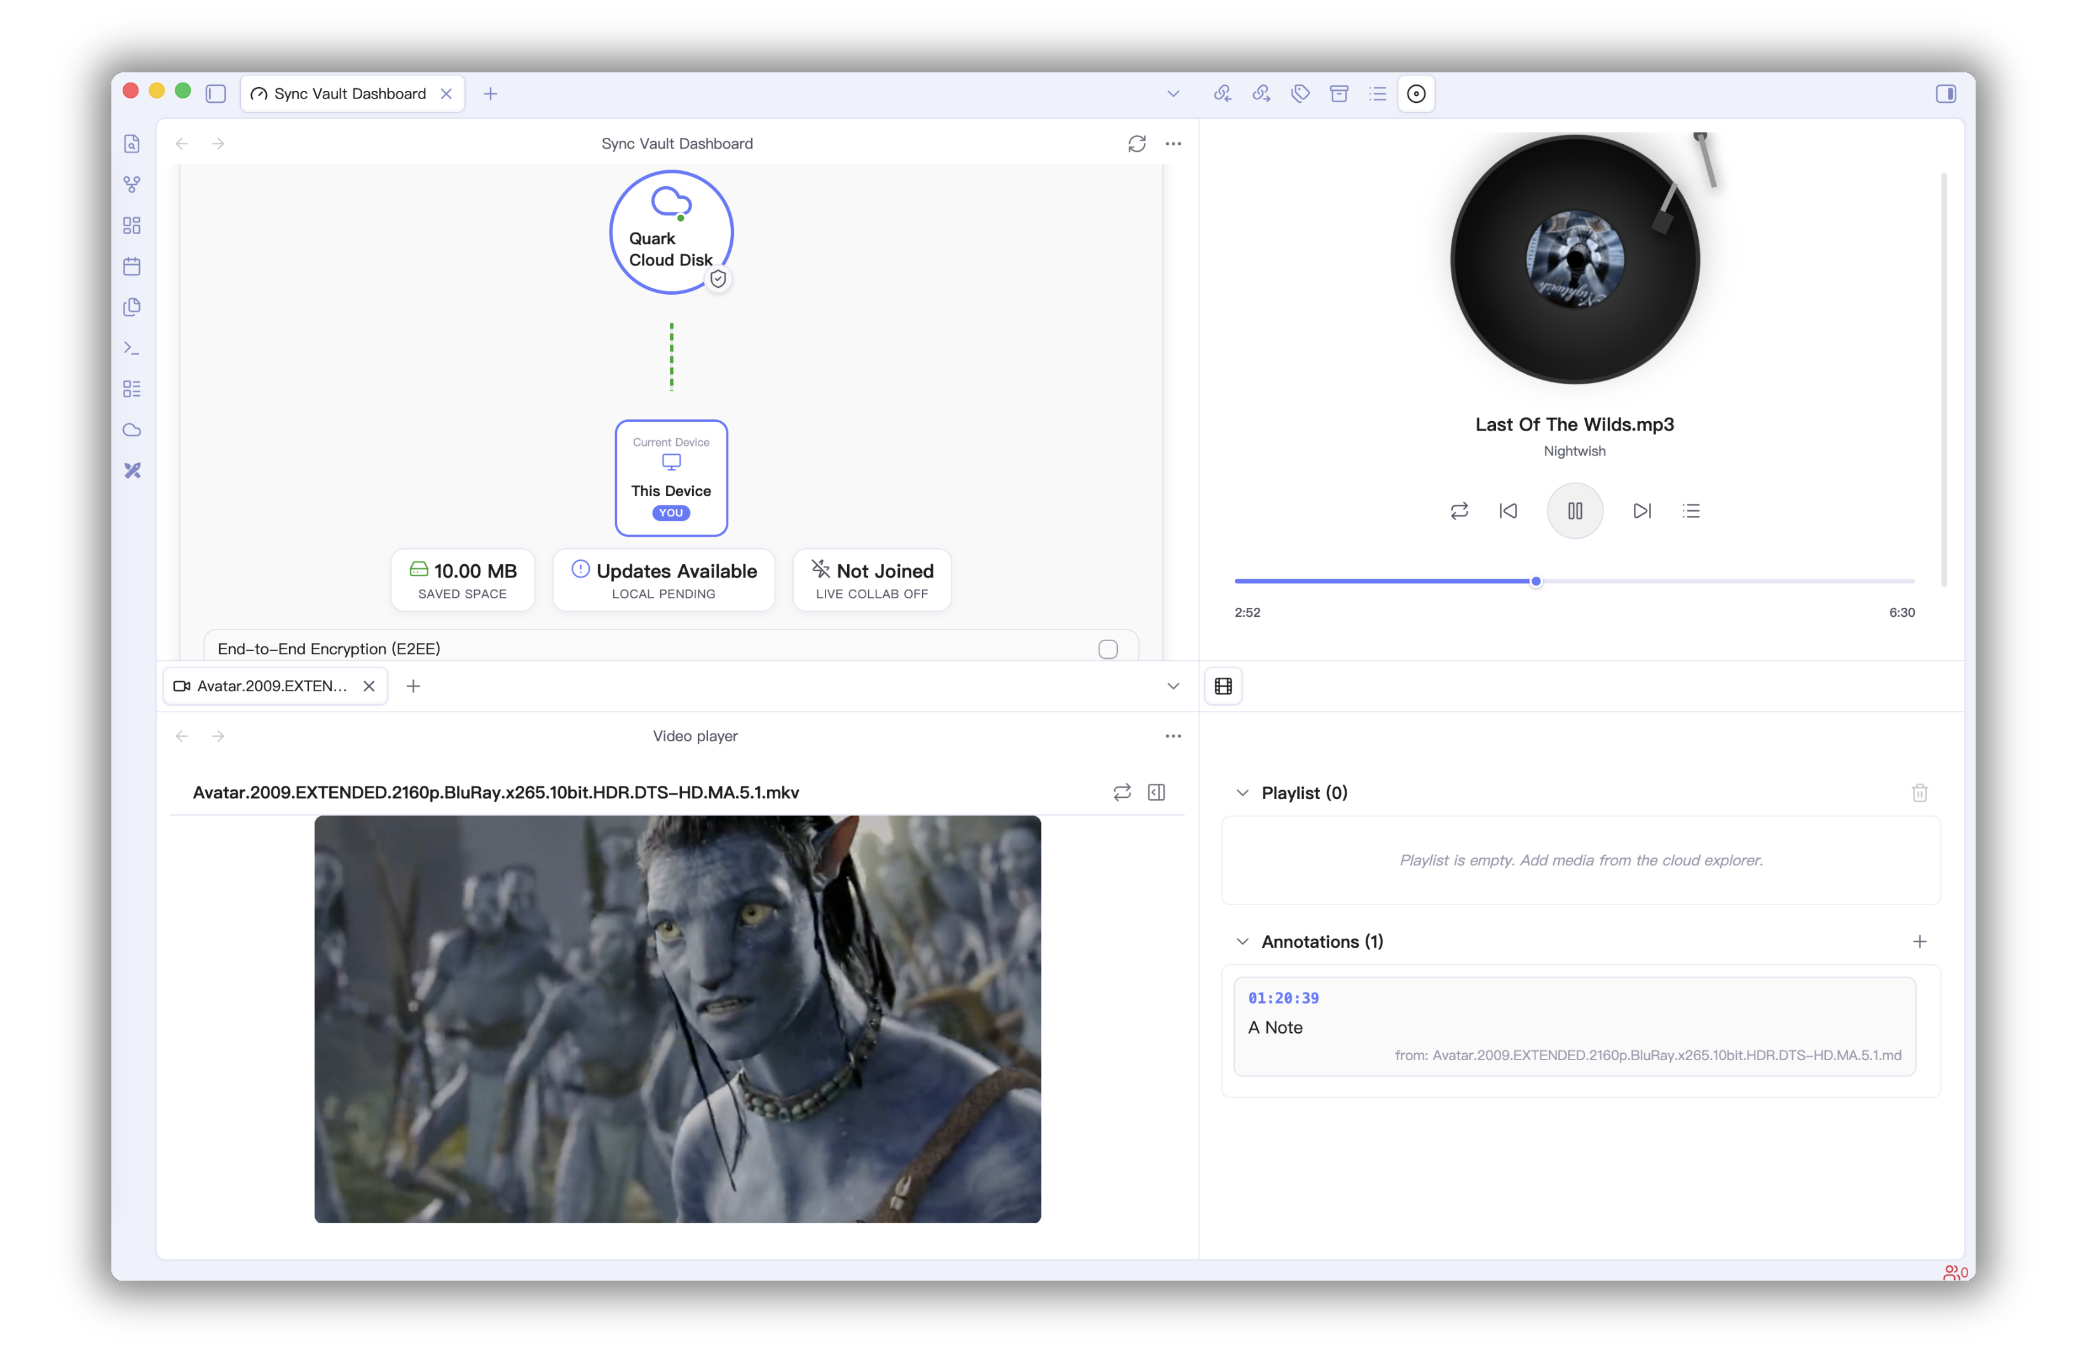This screenshot has width=2087, height=1353.
Task: Jump to annotation timestamp 01:20:39
Action: (x=1283, y=998)
